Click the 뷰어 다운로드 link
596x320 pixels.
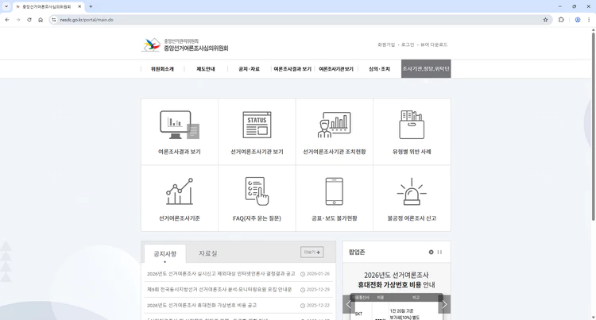tap(434, 44)
